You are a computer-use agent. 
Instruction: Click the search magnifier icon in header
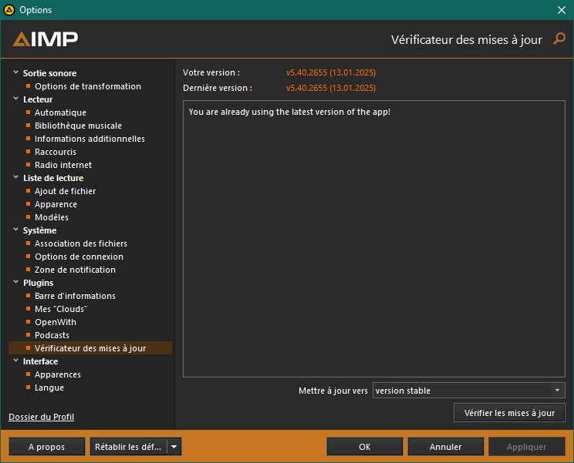click(x=559, y=39)
